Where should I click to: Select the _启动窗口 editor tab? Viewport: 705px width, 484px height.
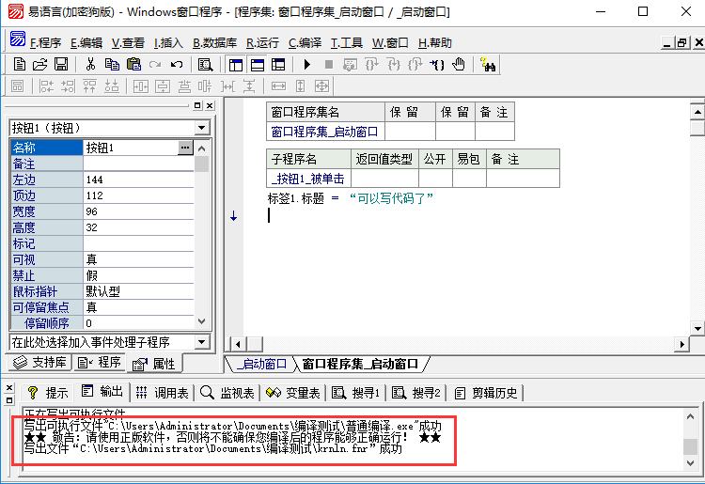coord(262,364)
